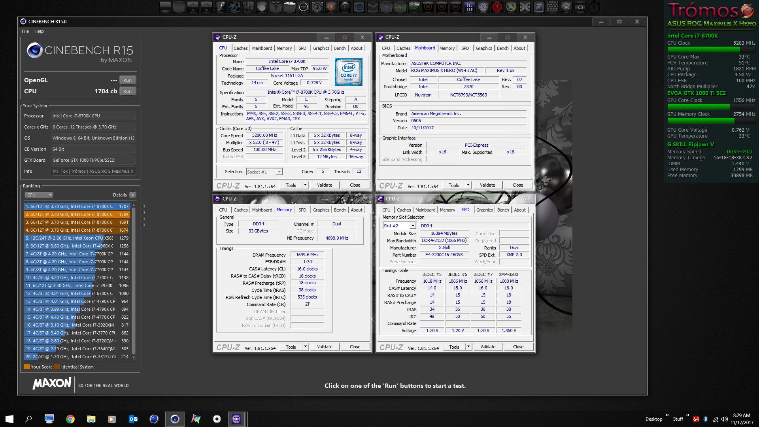Expand the Stuff toolbar chevron on taskbar

687,415
